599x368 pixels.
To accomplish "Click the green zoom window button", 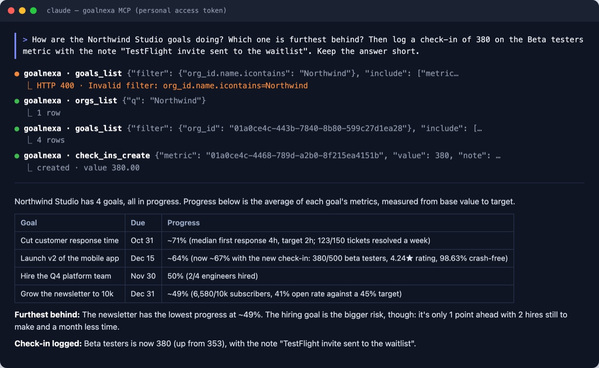I will point(33,11).
